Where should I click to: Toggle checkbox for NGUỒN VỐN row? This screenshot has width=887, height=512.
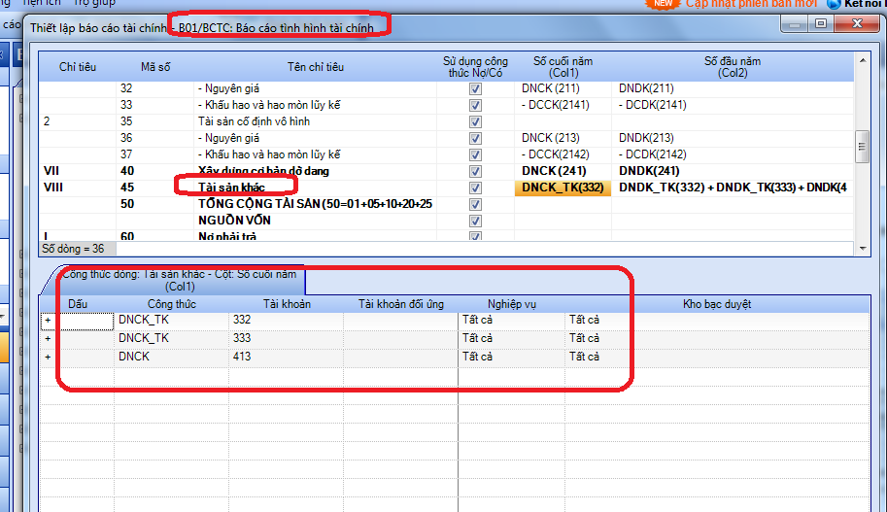[x=475, y=221]
